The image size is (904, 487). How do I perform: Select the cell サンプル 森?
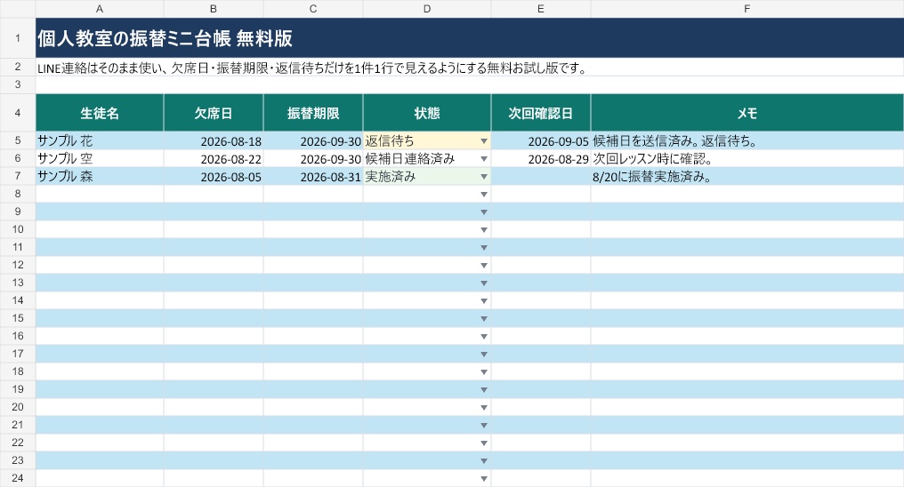click(x=100, y=177)
